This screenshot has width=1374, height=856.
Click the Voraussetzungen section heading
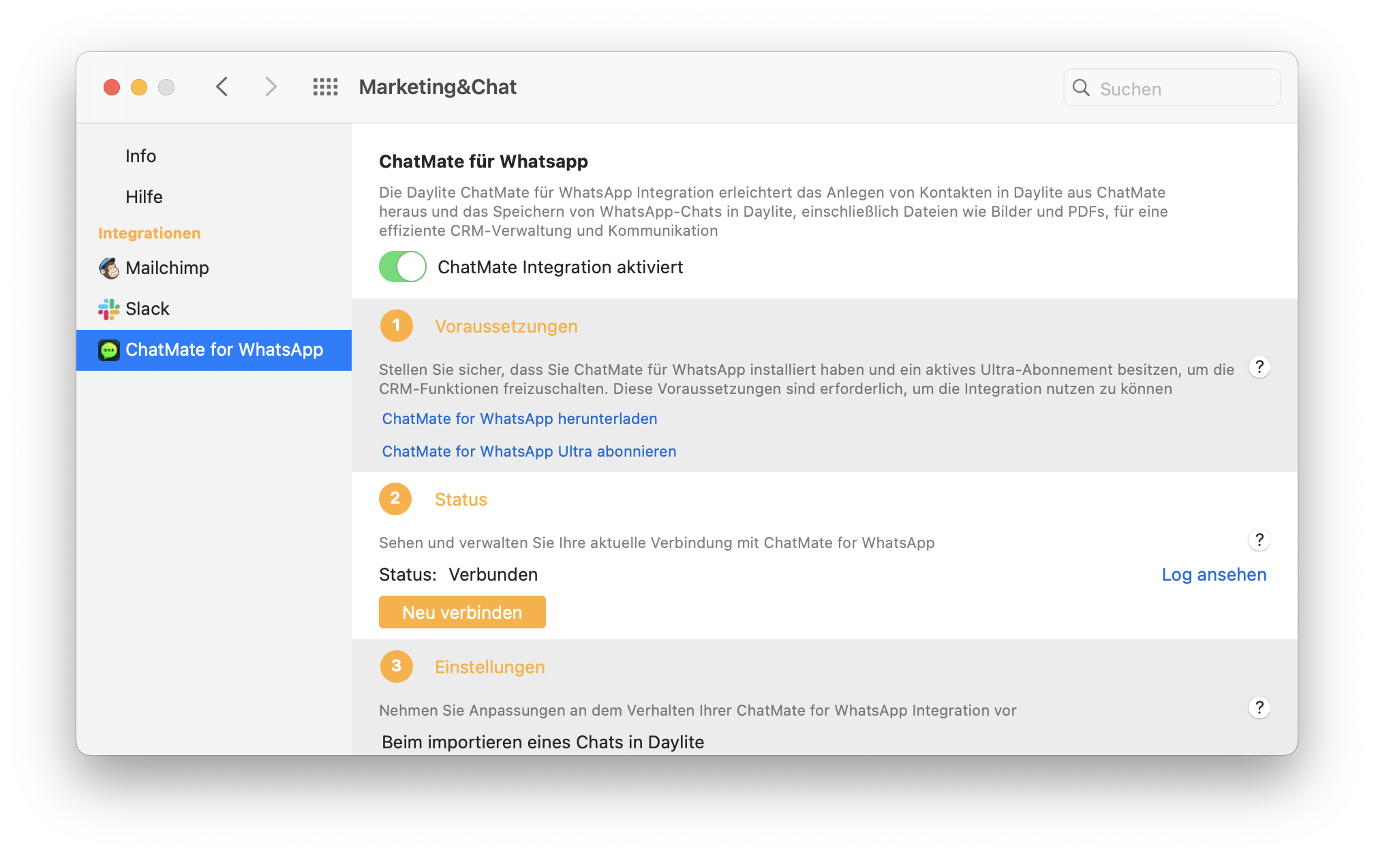click(x=506, y=326)
